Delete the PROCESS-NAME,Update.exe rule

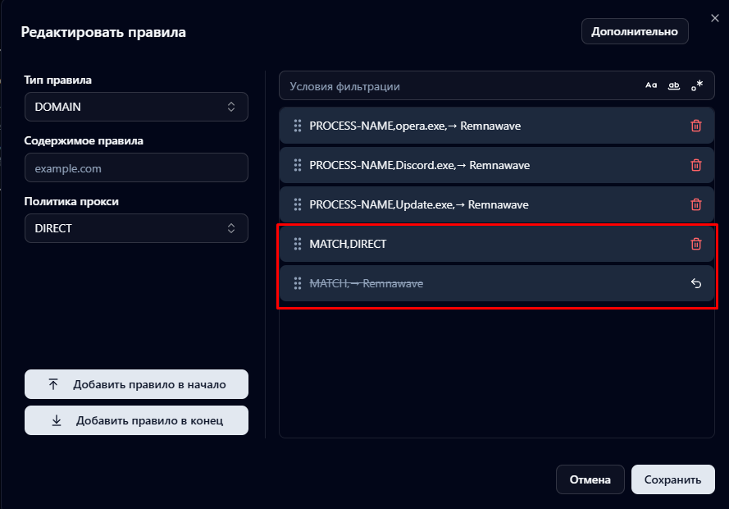coord(696,204)
